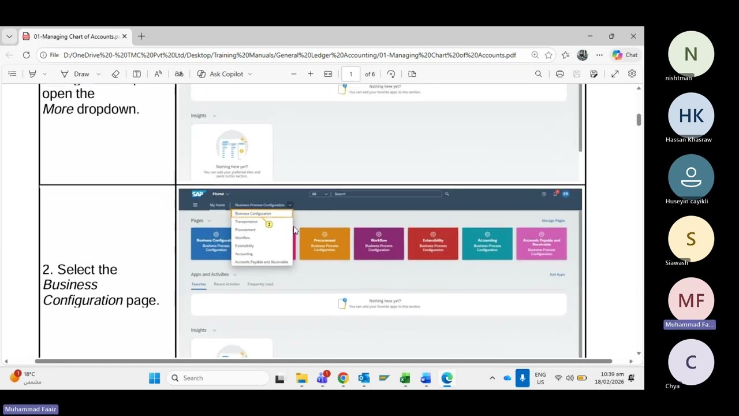Open Excel from the taskbar
Viewport: 739px width, 416px height.
(405, 378)
